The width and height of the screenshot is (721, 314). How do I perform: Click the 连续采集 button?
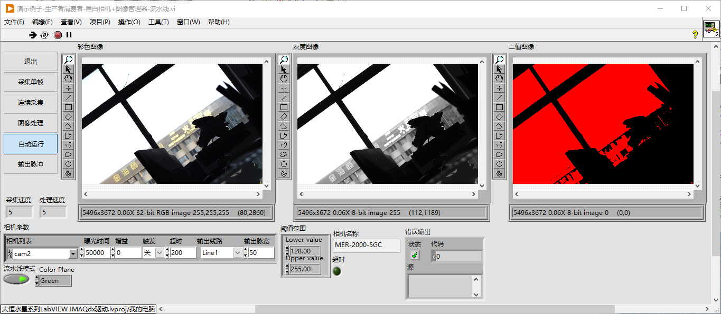(31, 103)
